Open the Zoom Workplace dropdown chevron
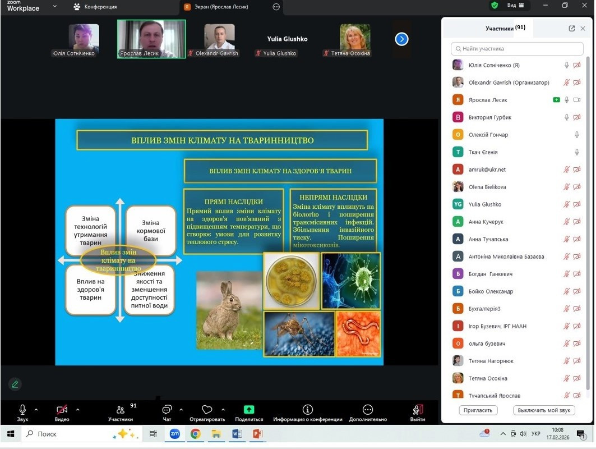 point(54,7)
